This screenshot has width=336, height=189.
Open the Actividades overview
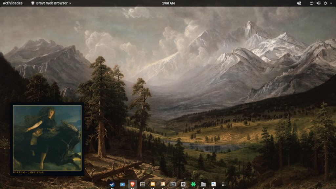(x=13, y=3)
